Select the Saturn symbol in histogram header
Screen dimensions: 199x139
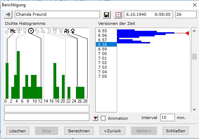click(x=37, y=31)
